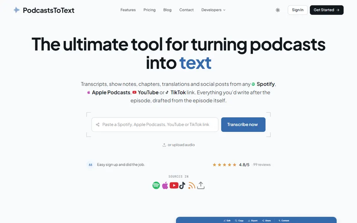This screenshot has width=357, height=223.
Task: Click the Export item in preview toolbar
Action: tap(253, 220)
